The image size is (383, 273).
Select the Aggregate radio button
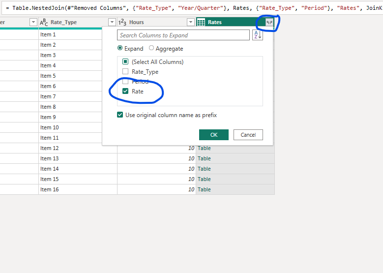click(x=151, y=48)
